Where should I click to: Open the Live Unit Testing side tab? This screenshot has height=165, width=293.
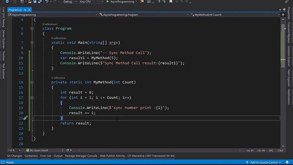(3, 17)
